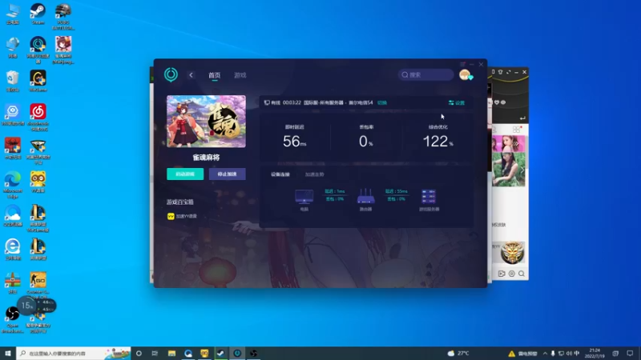Click the 停止加速 button
This screenshot has width=641, height=360.
(228, 174)
